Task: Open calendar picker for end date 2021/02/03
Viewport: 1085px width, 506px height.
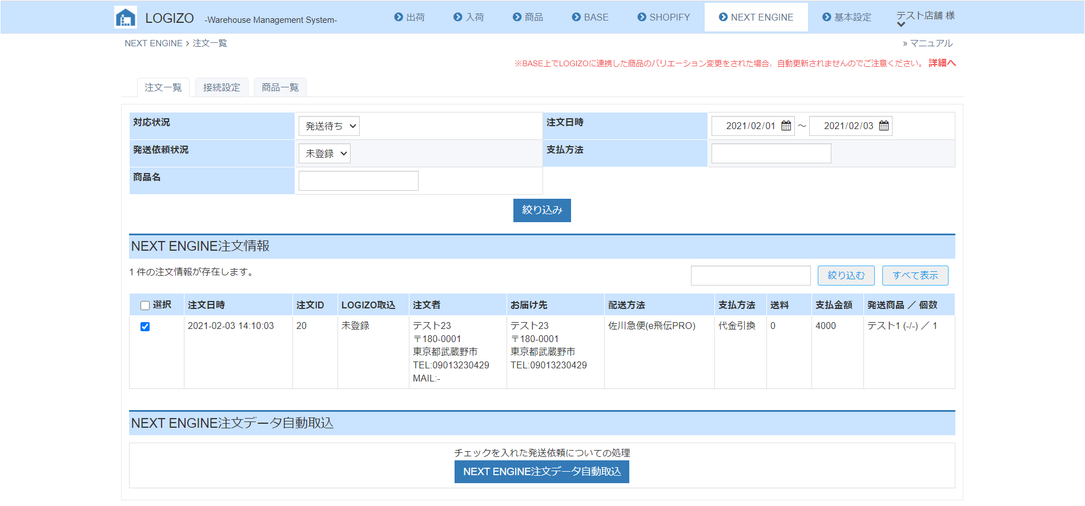Action: click(x=884, y=126)
